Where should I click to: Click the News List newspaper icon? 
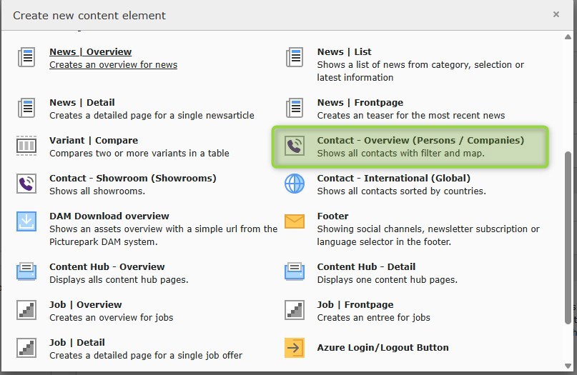pyautogui.click(x=295, y=58)
